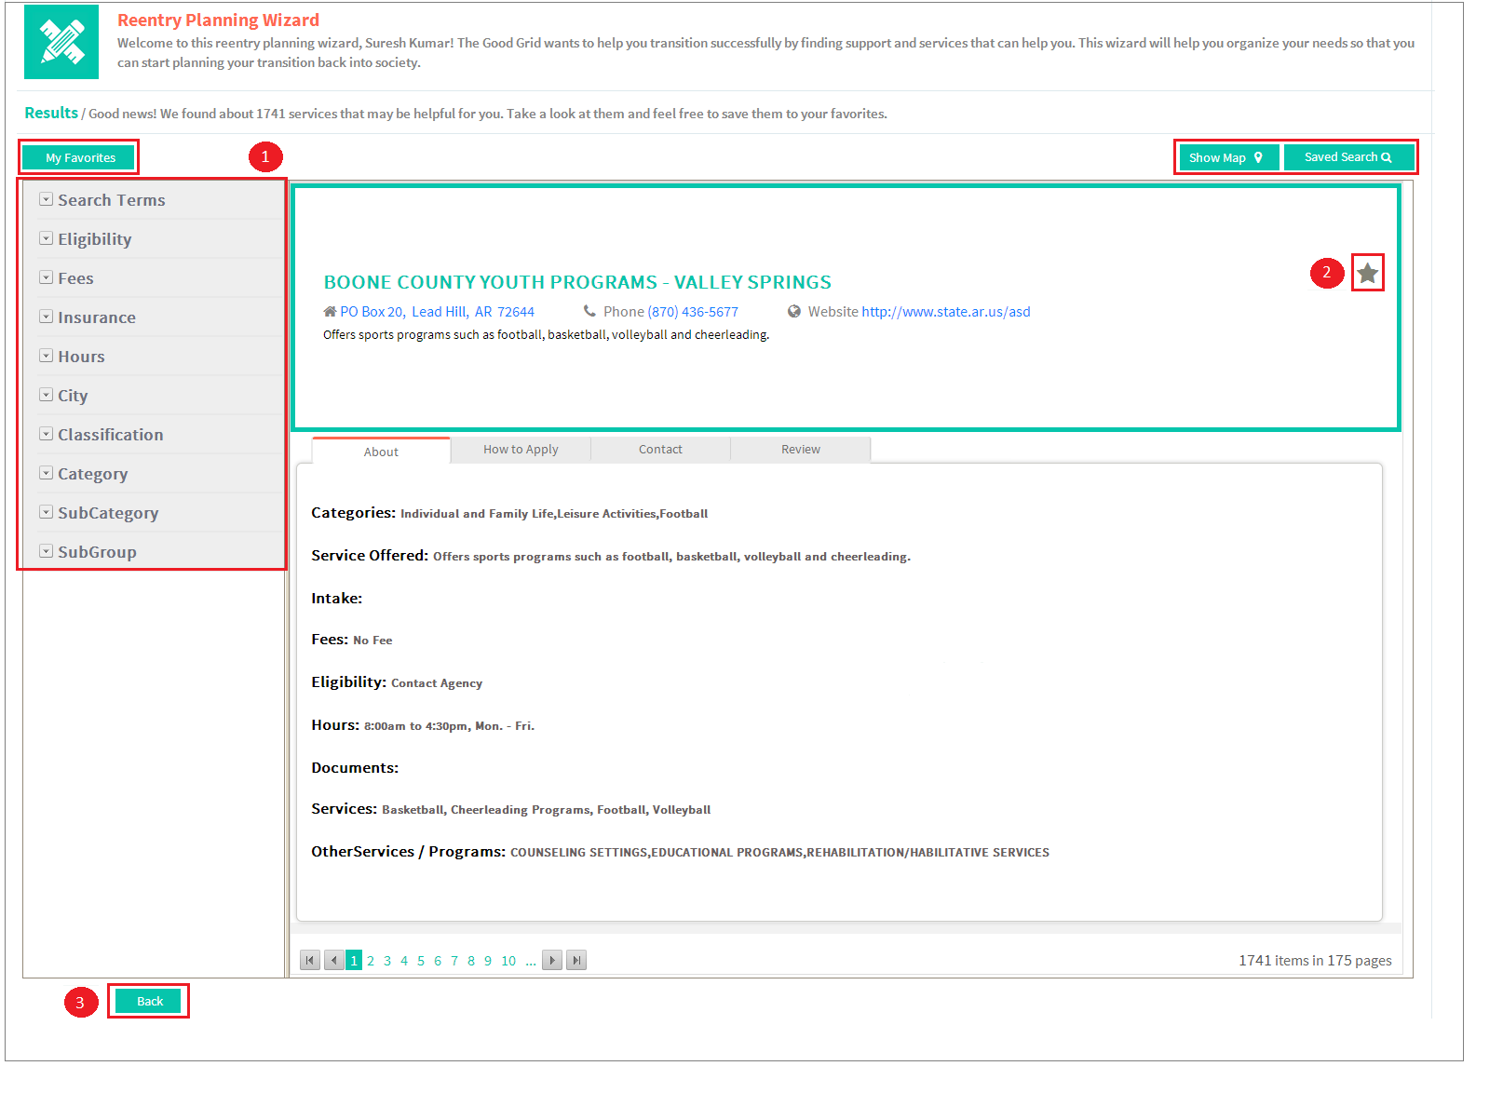Click the Results heading
This screenshot has height=1093, width=1503.
tap(51, 113)
